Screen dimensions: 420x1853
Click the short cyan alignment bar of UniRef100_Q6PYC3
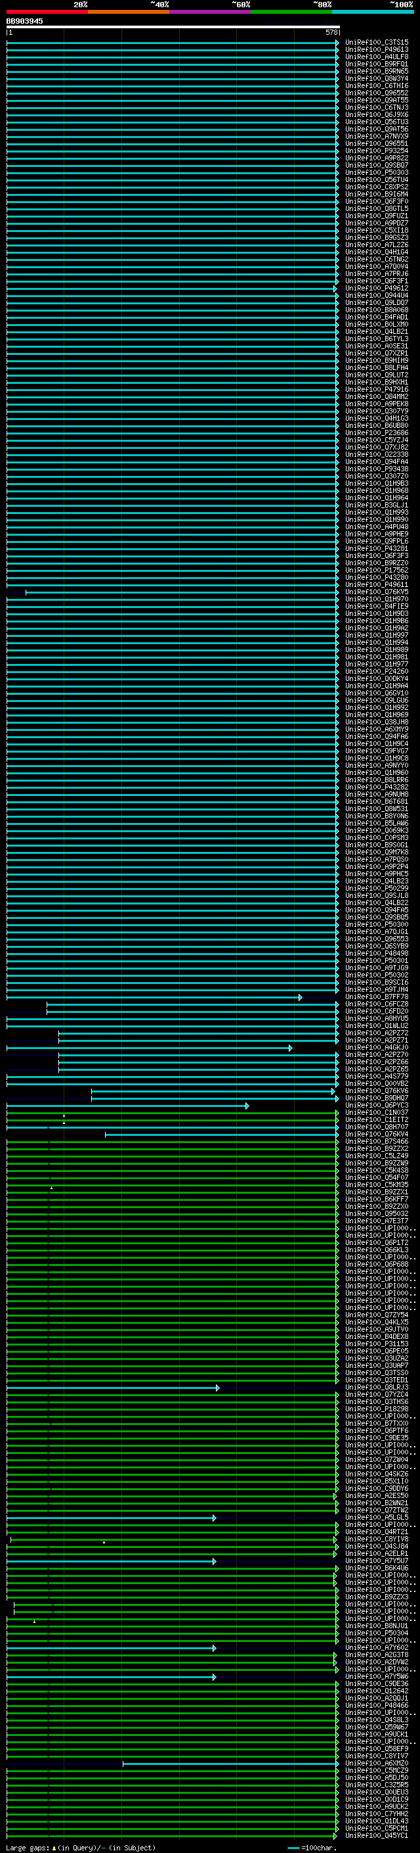click(x=128, y=1106)
